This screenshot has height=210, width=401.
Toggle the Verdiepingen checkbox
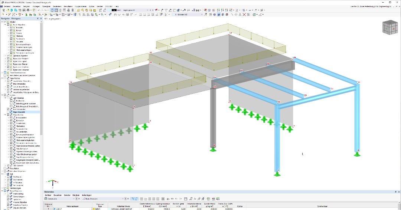coord(5,188)
